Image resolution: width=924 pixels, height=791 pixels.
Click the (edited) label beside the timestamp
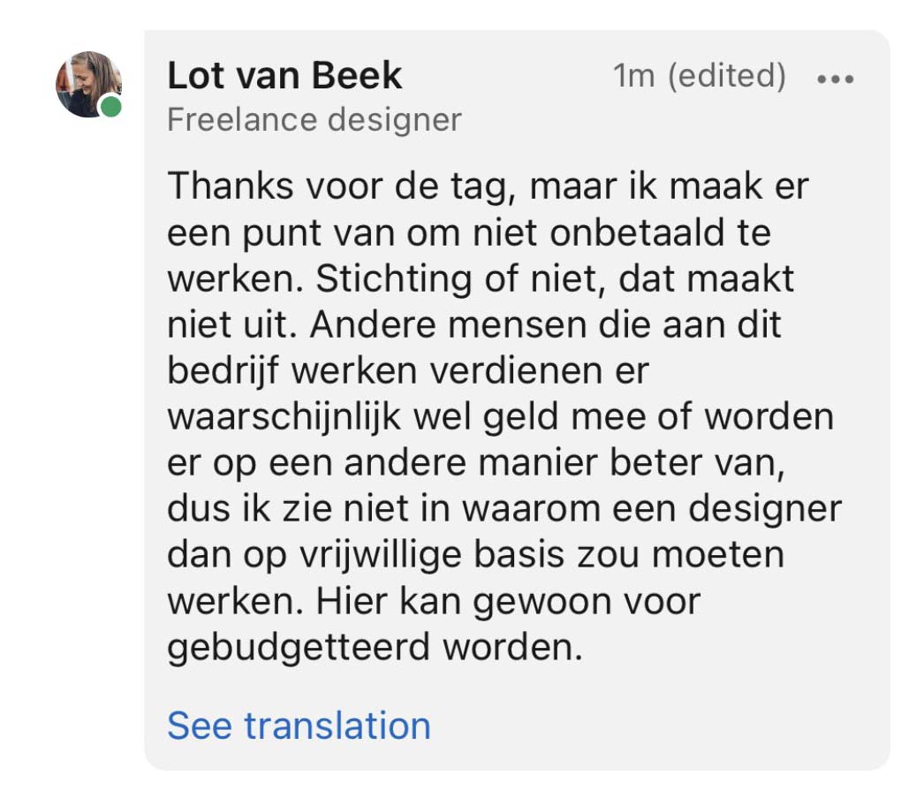[x=726, y=77]
